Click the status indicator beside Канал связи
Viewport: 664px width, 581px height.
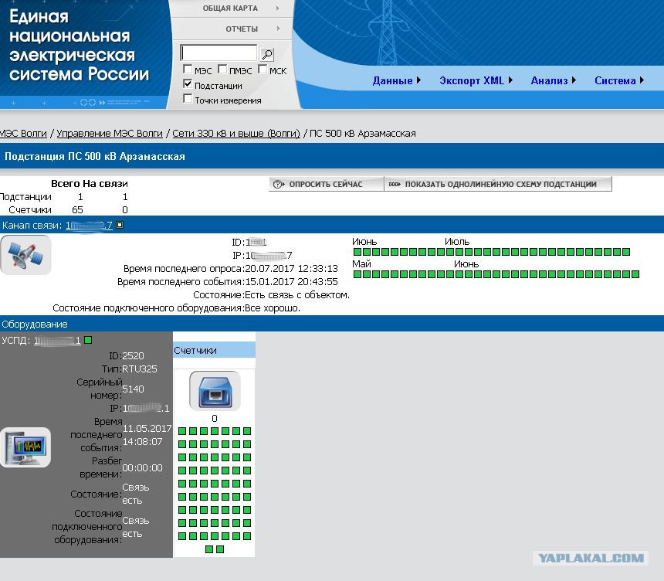tap(120, 225)
